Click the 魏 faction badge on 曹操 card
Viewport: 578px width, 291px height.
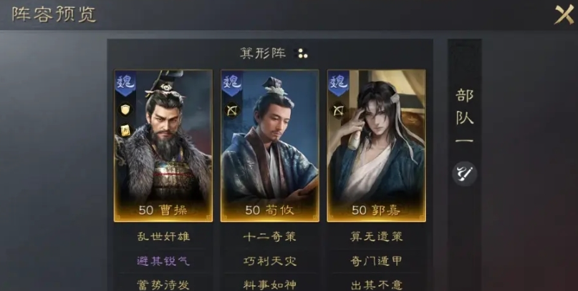click(126, 83)
